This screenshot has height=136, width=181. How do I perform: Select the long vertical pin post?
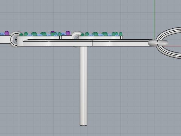(83, 86)
